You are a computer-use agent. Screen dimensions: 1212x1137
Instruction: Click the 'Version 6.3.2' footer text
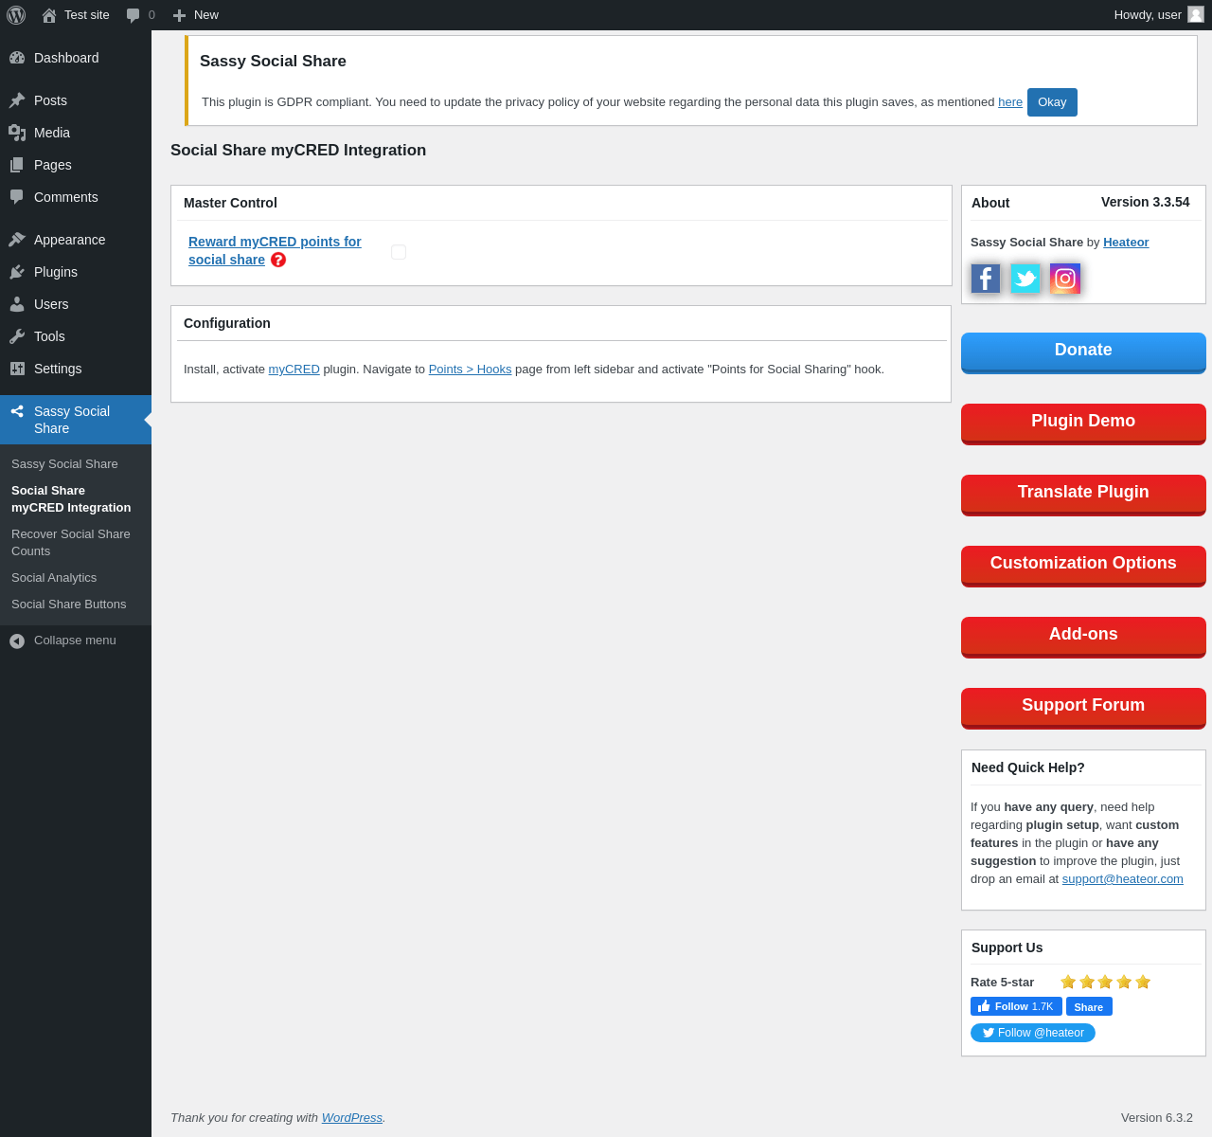tap(1157, 1118)
